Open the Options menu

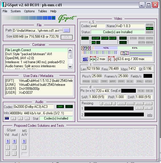point(29,11)
